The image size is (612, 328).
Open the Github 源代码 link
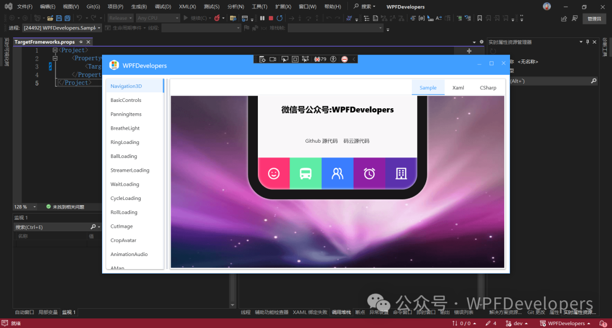tap(321, 140)
